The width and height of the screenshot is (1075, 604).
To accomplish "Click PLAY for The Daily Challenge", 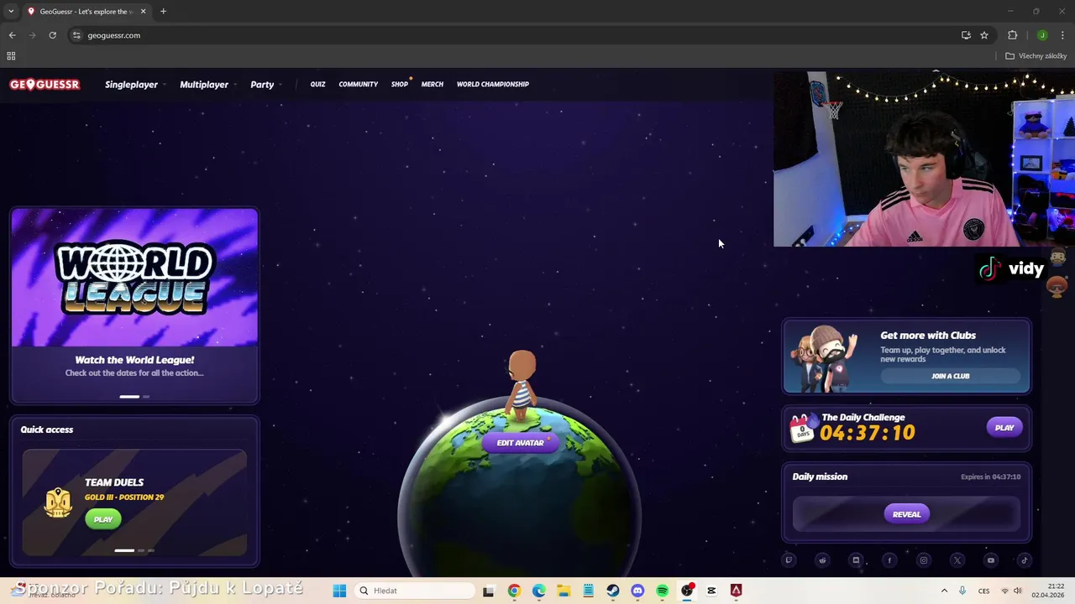I will tap(1004, 428).
